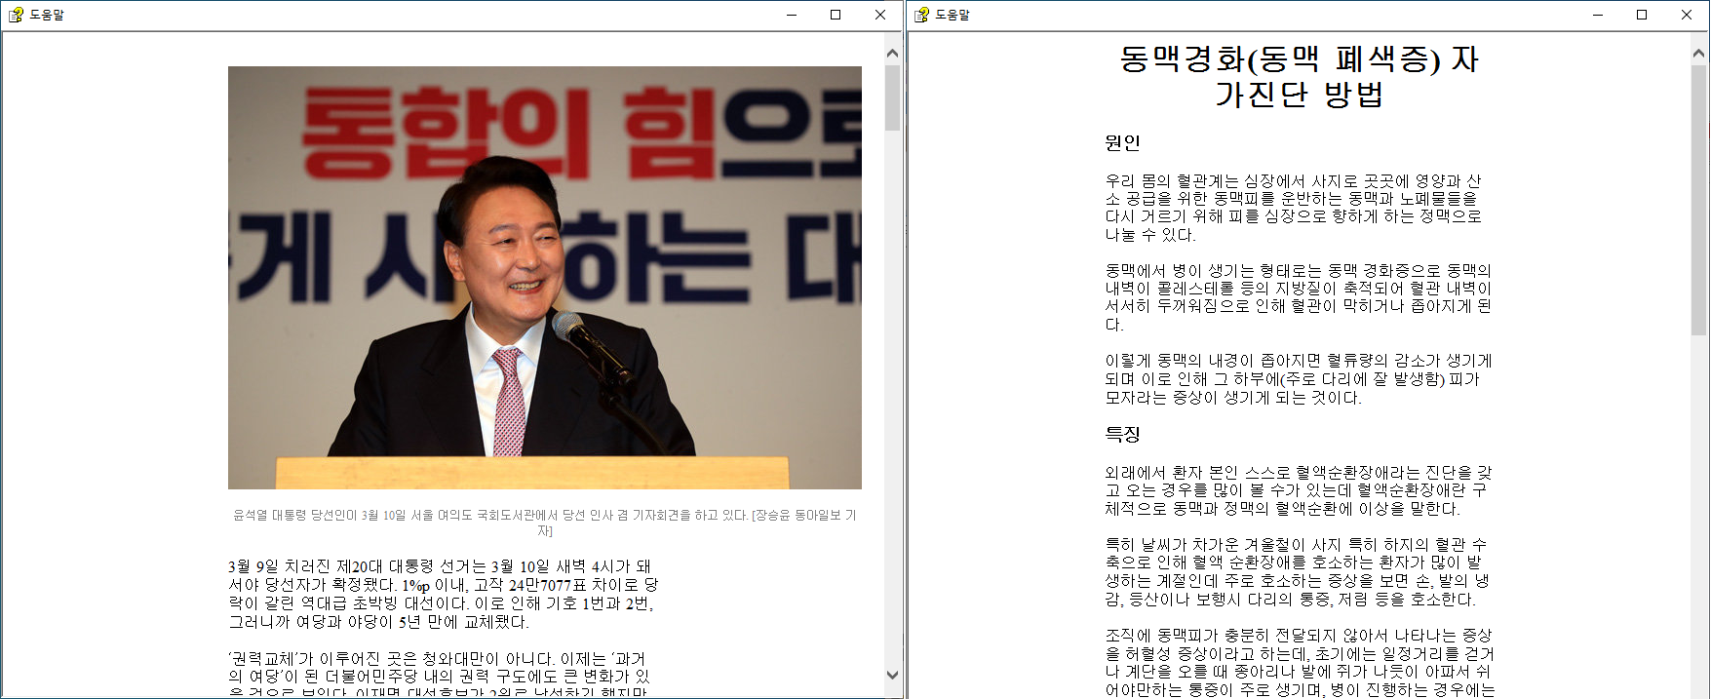Image resolution: width=1711 pixels, height=699 pixels.
Task: Click the left window title 도움말
Action: point(47,15)
